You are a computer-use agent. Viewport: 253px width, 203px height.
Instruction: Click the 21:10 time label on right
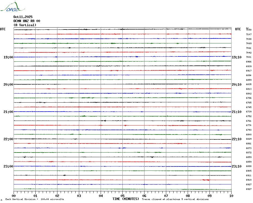236,112
